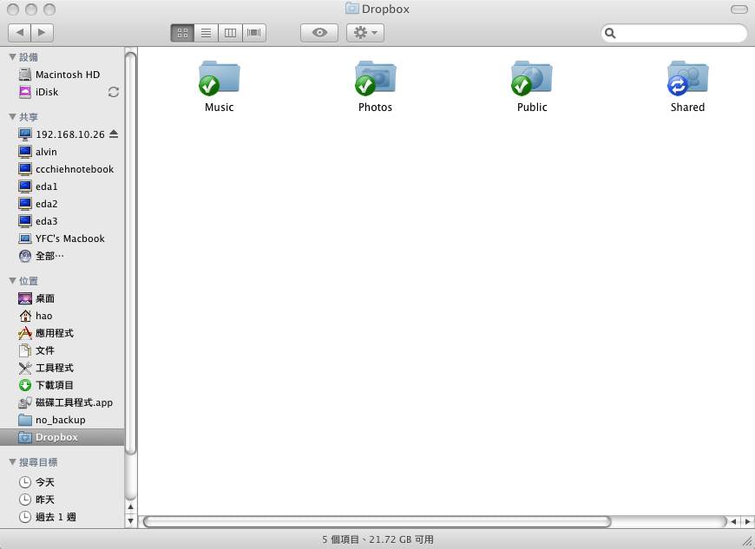Switch to Cover Flow view mode
755x549 pixels.
(254, 33)
